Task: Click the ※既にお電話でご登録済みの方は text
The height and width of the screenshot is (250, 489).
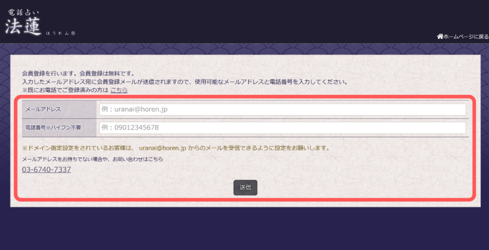Action: click(65, 90)
